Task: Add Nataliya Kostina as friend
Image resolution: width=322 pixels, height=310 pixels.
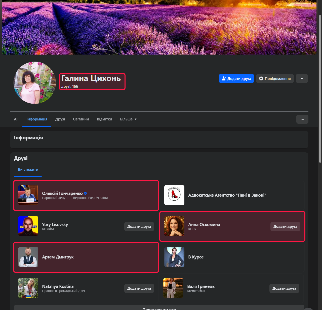Action: (x=139, y=288)
